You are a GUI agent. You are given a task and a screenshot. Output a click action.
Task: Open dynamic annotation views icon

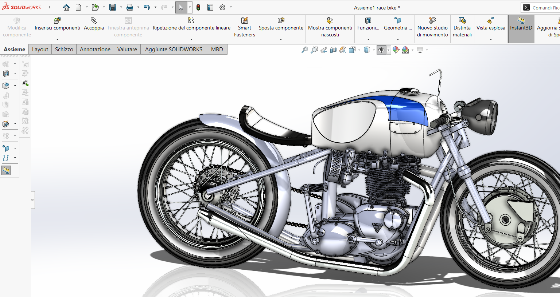click(x=343, y=50)
